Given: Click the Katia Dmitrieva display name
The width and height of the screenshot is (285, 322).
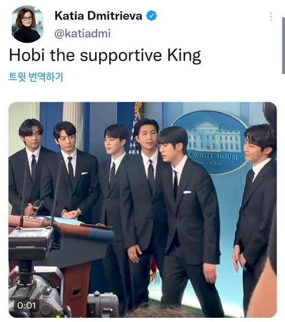Looking at the screenshot, I should point(99,15).
